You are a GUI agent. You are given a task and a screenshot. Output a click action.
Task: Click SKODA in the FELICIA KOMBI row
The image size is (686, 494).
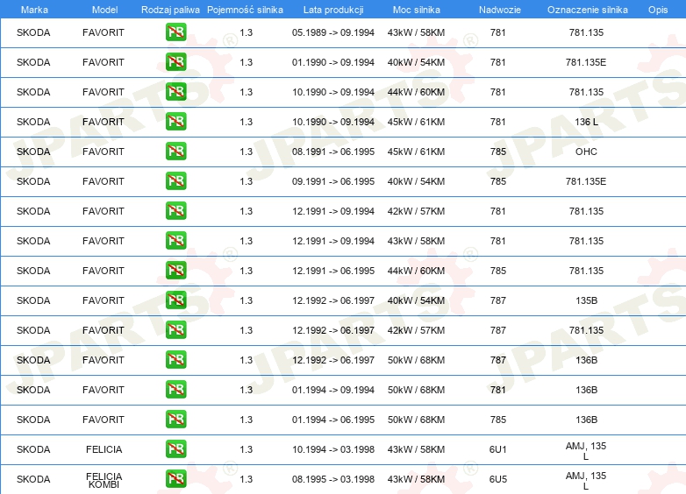(33, 479)
